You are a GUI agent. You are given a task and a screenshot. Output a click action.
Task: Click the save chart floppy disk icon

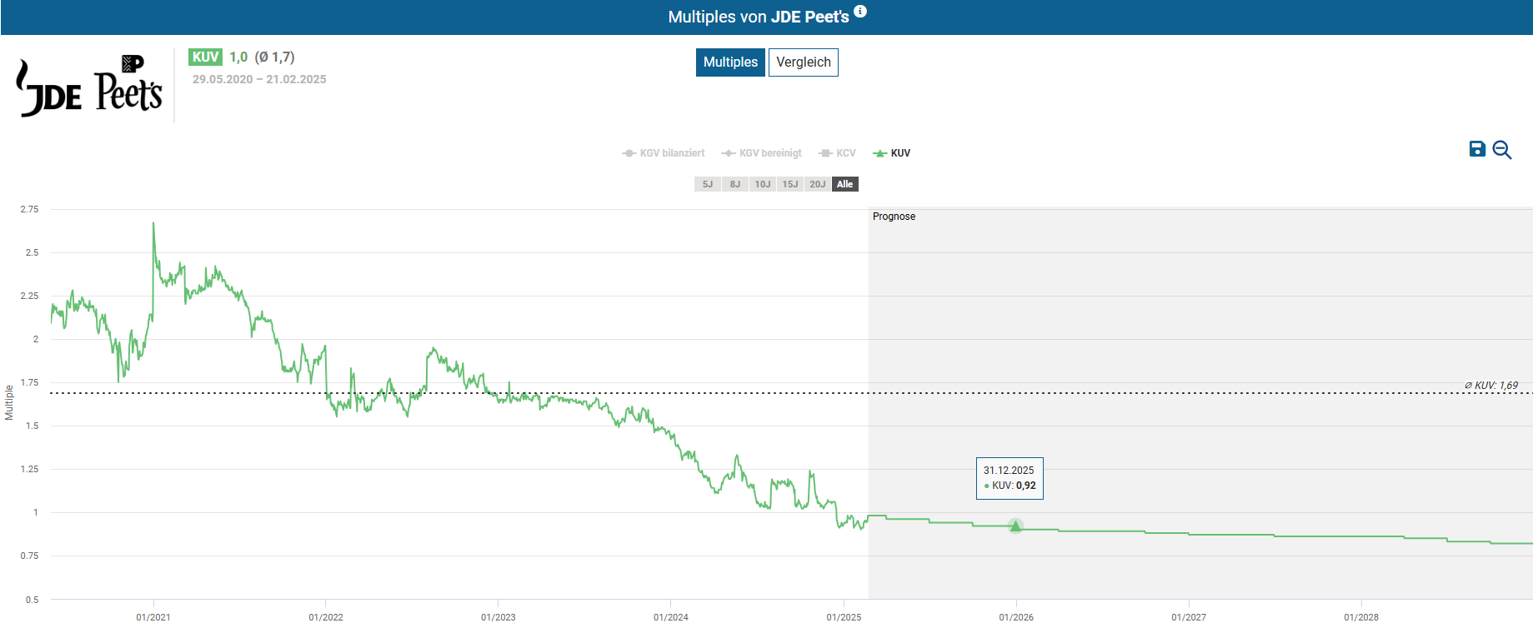click(1476, 149)
